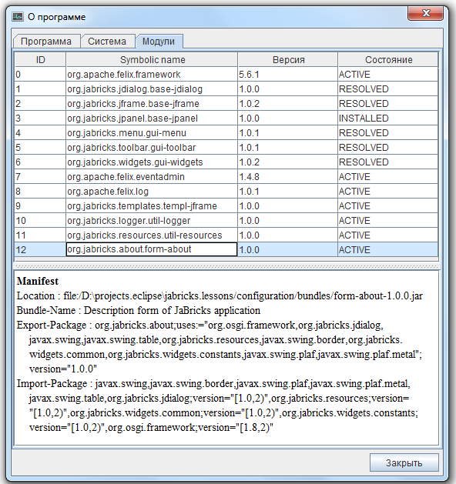Sort by the ID column header
456x484 pixels.
click(40, 59)
